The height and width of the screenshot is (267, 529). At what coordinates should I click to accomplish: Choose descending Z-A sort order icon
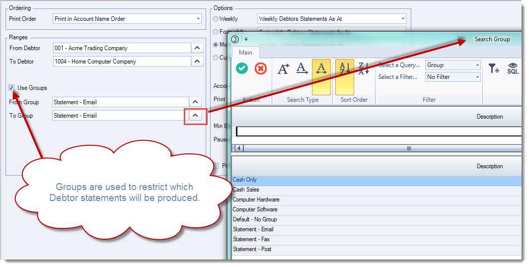tap(364, 68)
